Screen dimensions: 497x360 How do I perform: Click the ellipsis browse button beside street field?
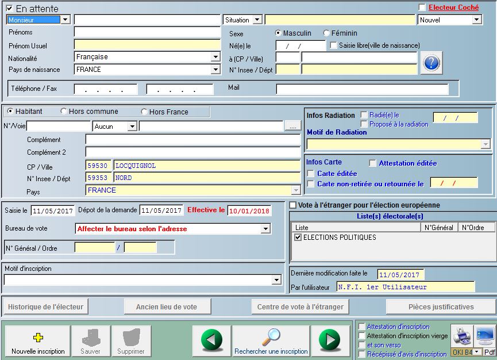click(x=293, y=126)
